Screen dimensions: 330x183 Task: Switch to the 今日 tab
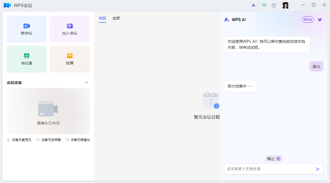click(102, 18)
